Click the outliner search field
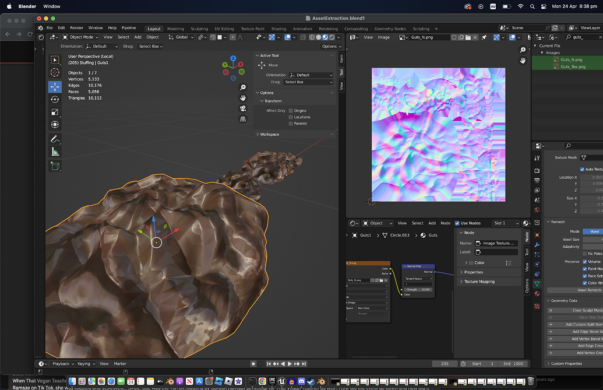Image resolution: width=603 pixels, height=390 pixels. click(583, 37)
